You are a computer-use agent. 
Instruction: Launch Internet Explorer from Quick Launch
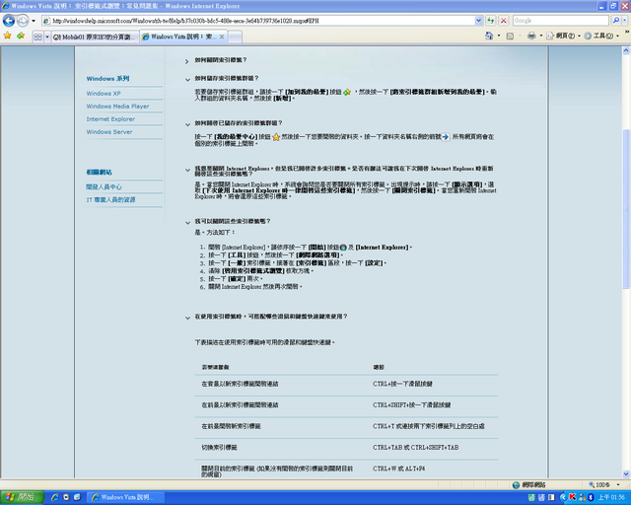[x=55, y=497]
